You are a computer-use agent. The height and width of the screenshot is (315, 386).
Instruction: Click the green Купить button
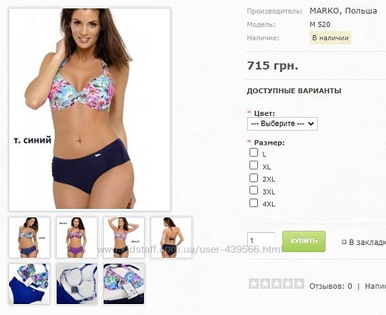click(304, 241)
